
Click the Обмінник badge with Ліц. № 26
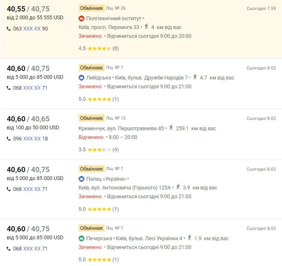coord(91,8)
